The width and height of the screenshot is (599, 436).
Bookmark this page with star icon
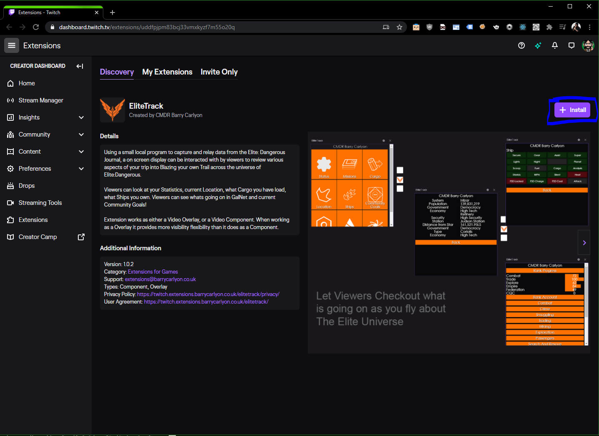coord(399,27)
